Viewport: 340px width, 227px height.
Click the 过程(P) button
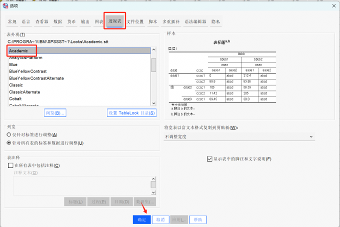(98, 202)
